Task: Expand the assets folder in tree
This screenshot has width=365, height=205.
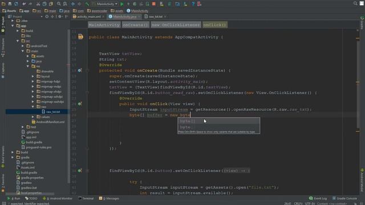Action: (28, 56)
